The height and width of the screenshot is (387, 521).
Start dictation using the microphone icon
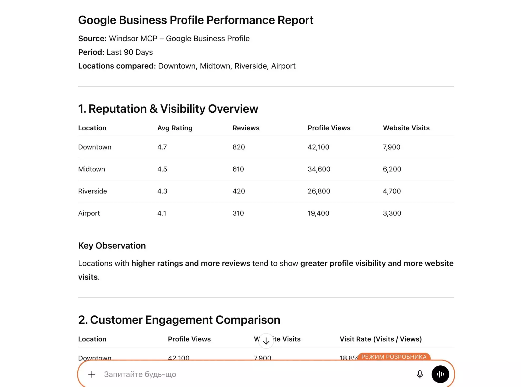pyautogui.click(x=419, y=374)
